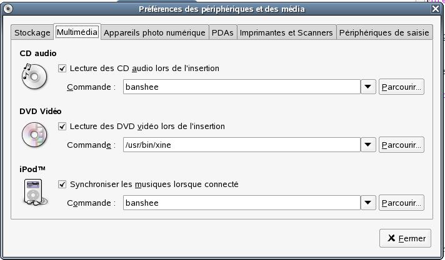Select the PDAs tab
The height and width of the screenshot is (260, 445).
(x=222, y=32)
